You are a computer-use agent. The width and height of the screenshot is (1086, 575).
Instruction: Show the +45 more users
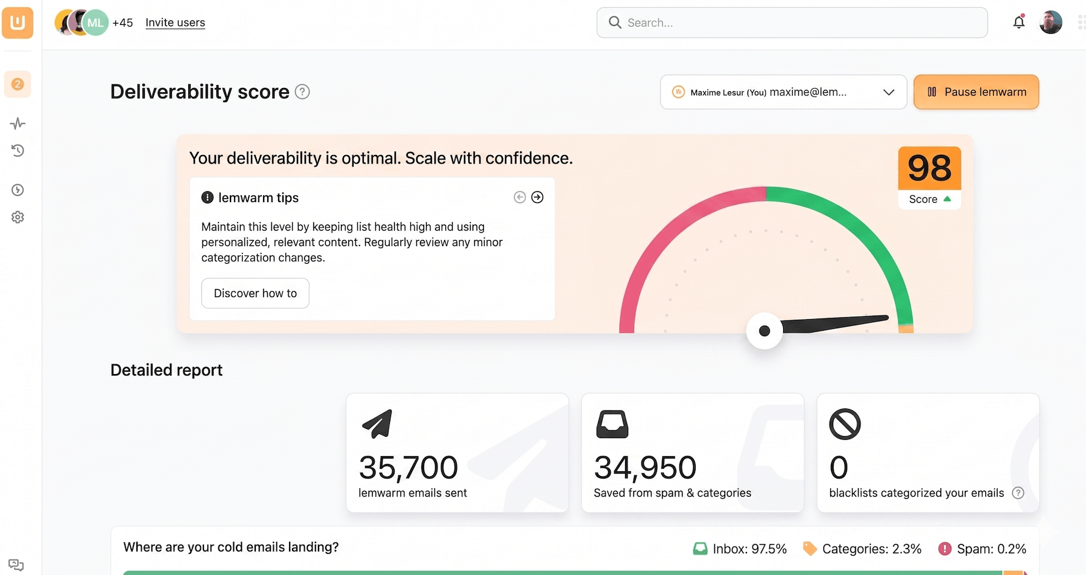pos(122,23)
